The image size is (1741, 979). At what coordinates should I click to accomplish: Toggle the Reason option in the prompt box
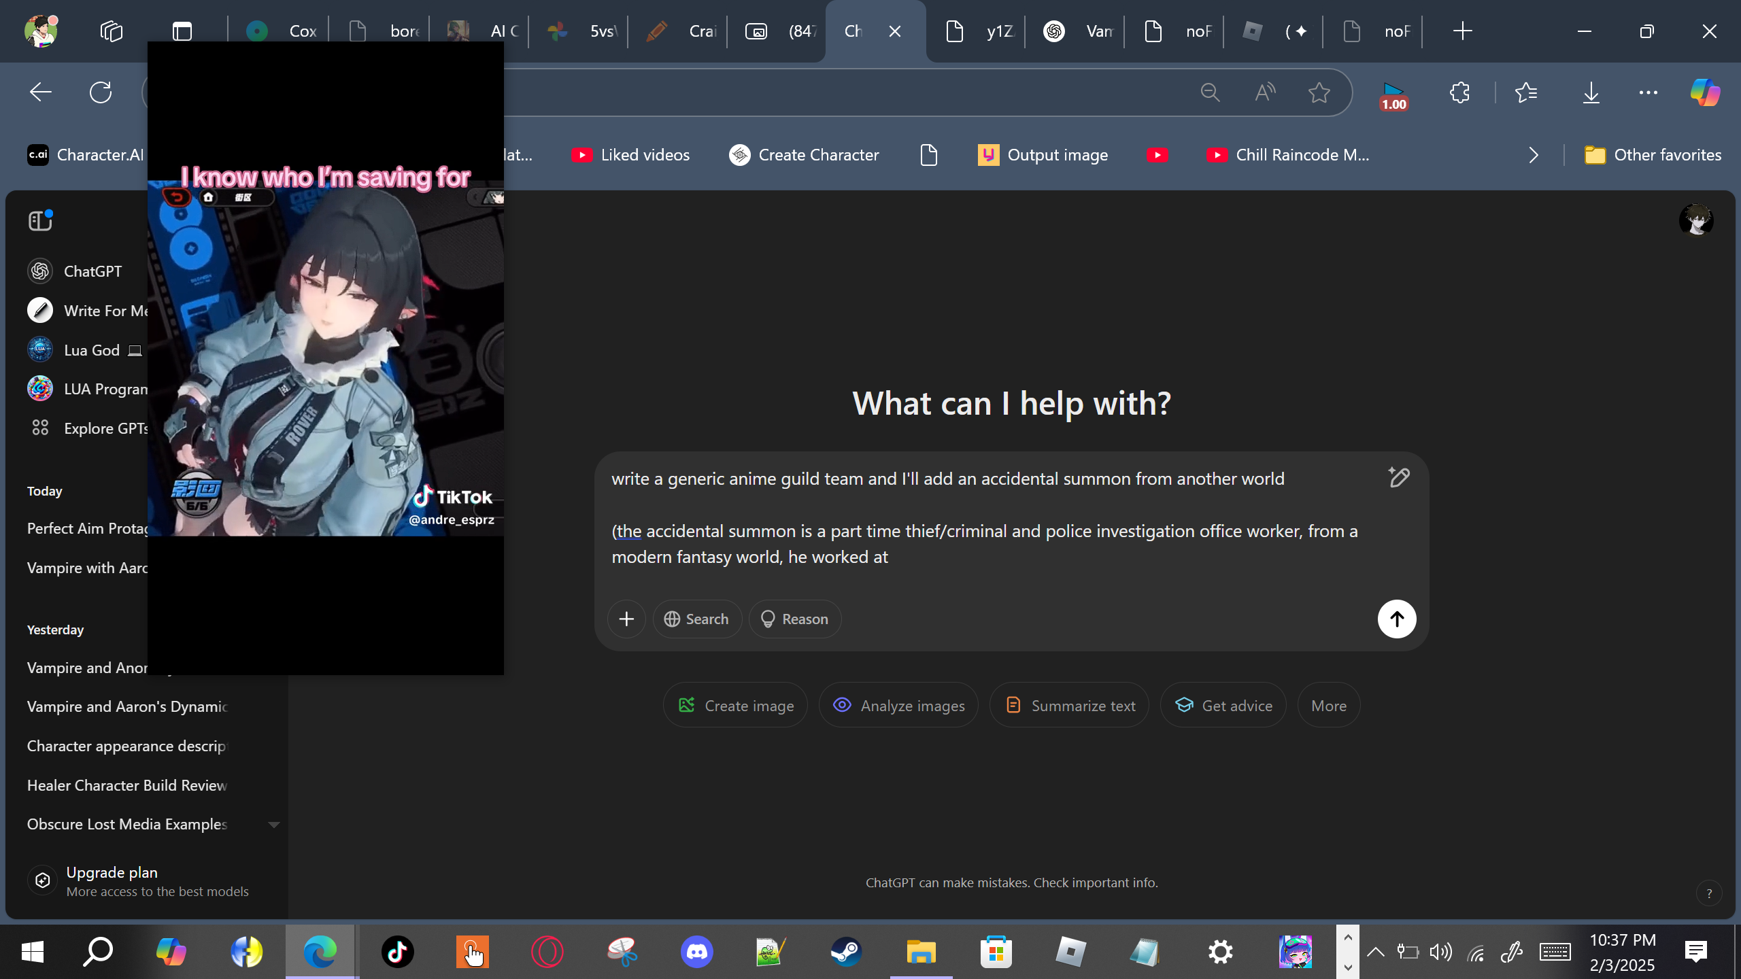click(x=795, y=619)
